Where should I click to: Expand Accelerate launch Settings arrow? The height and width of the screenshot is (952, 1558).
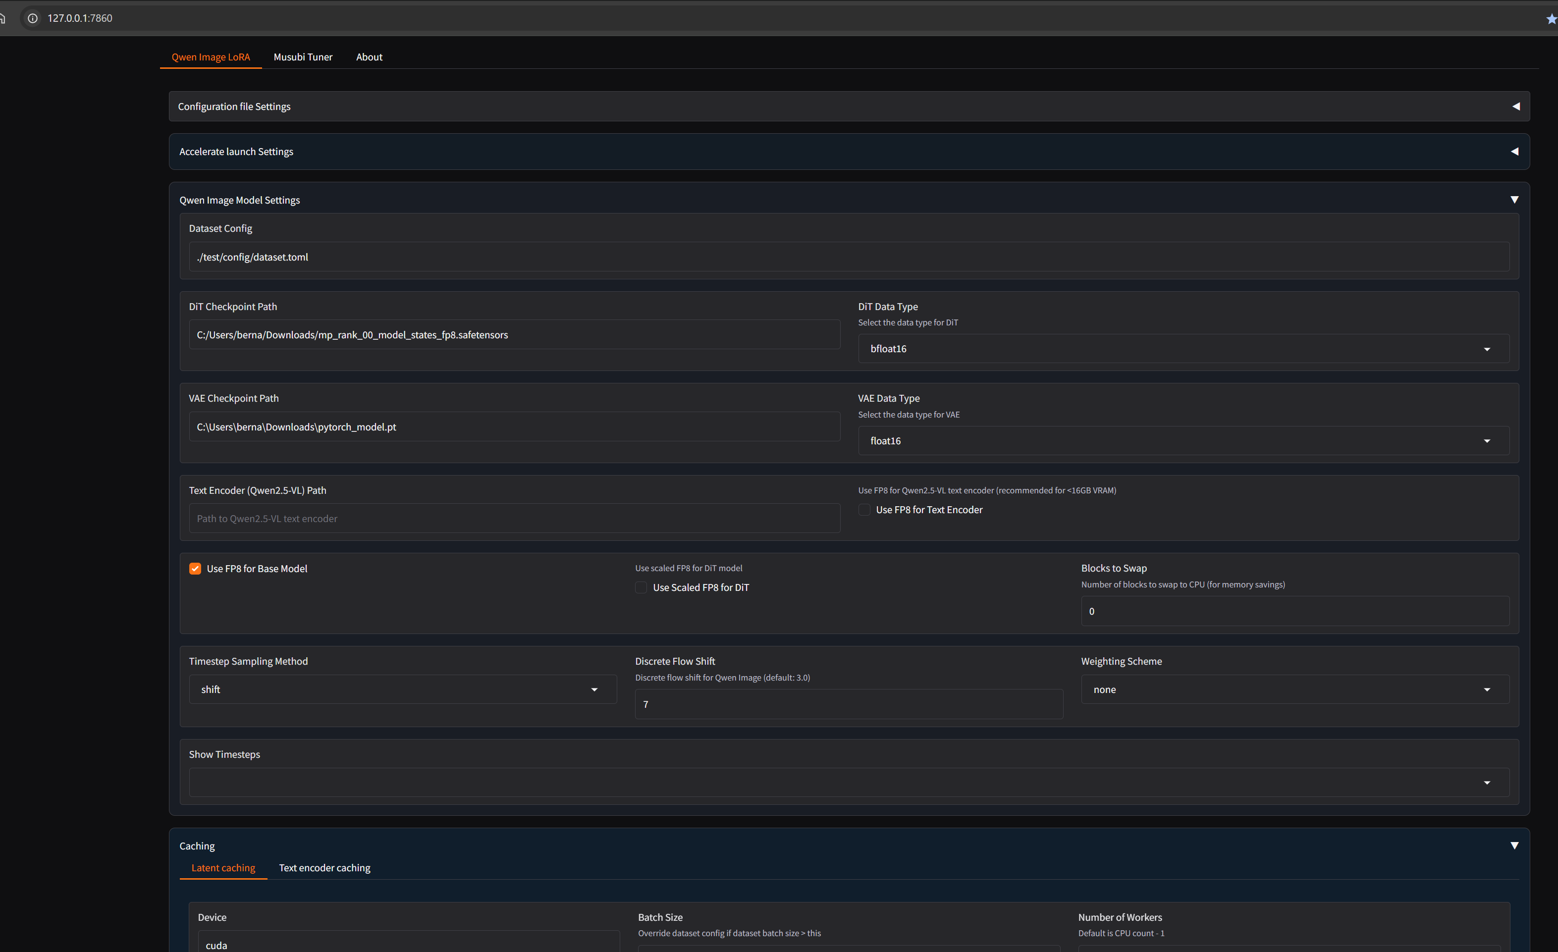click(x=1514, y=152)
